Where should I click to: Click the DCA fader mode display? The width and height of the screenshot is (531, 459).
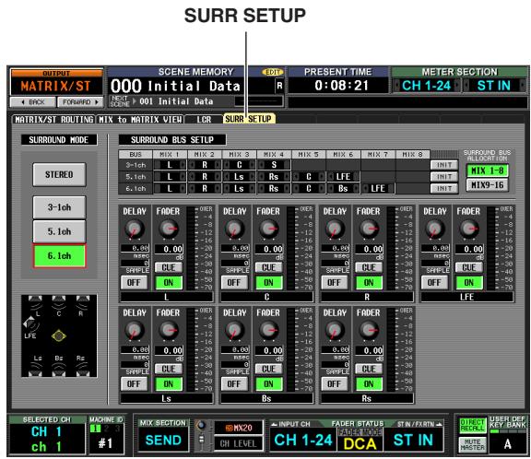[x=360, y=443]
